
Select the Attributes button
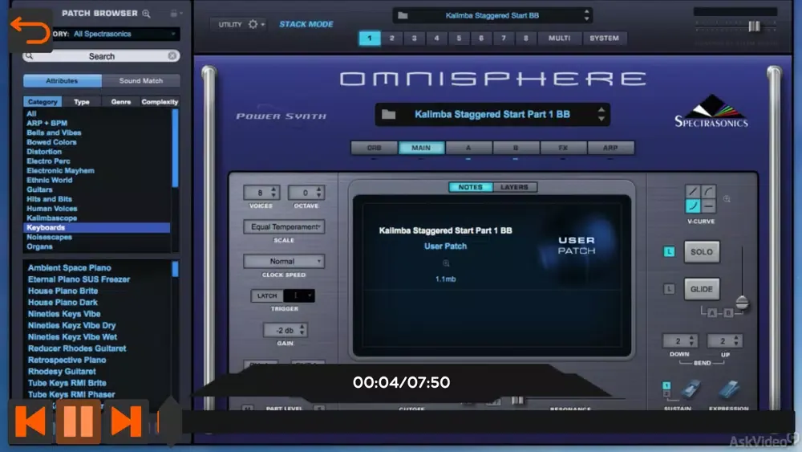pyautogui.click(x=62, y=80)
